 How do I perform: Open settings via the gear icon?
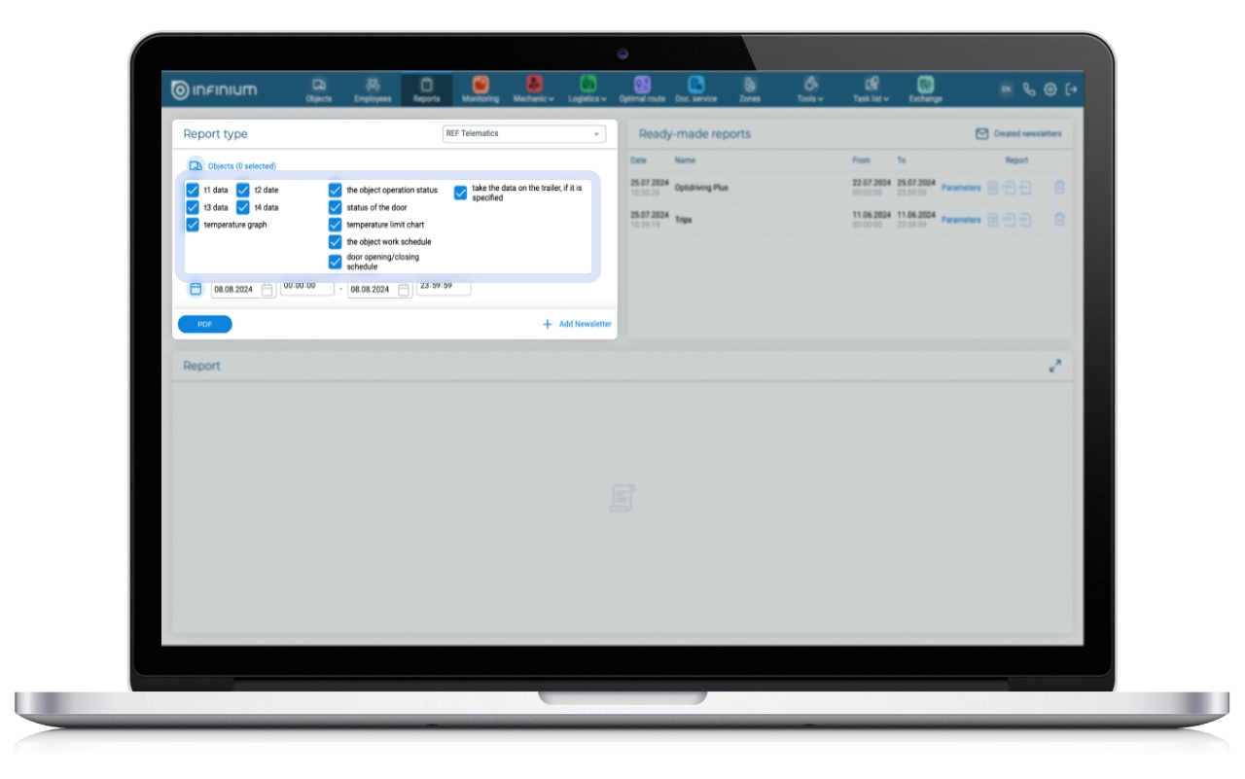coord(1050,89)
